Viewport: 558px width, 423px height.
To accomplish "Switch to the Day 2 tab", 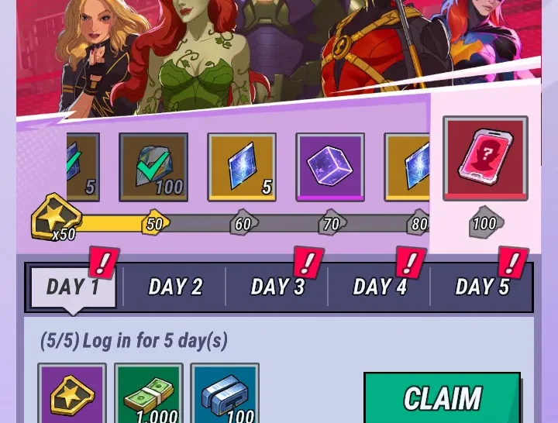I will [x=175, y=287].
